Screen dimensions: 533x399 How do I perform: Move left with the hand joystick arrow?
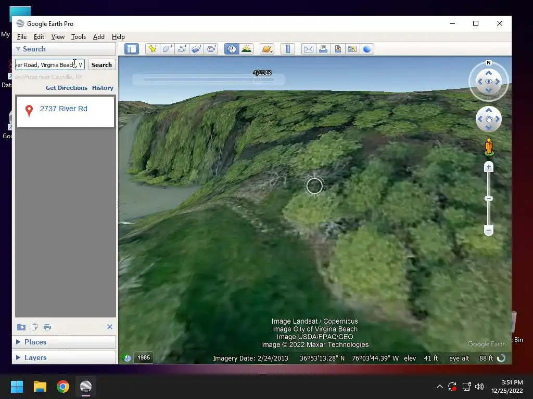(x=479, y=119)
